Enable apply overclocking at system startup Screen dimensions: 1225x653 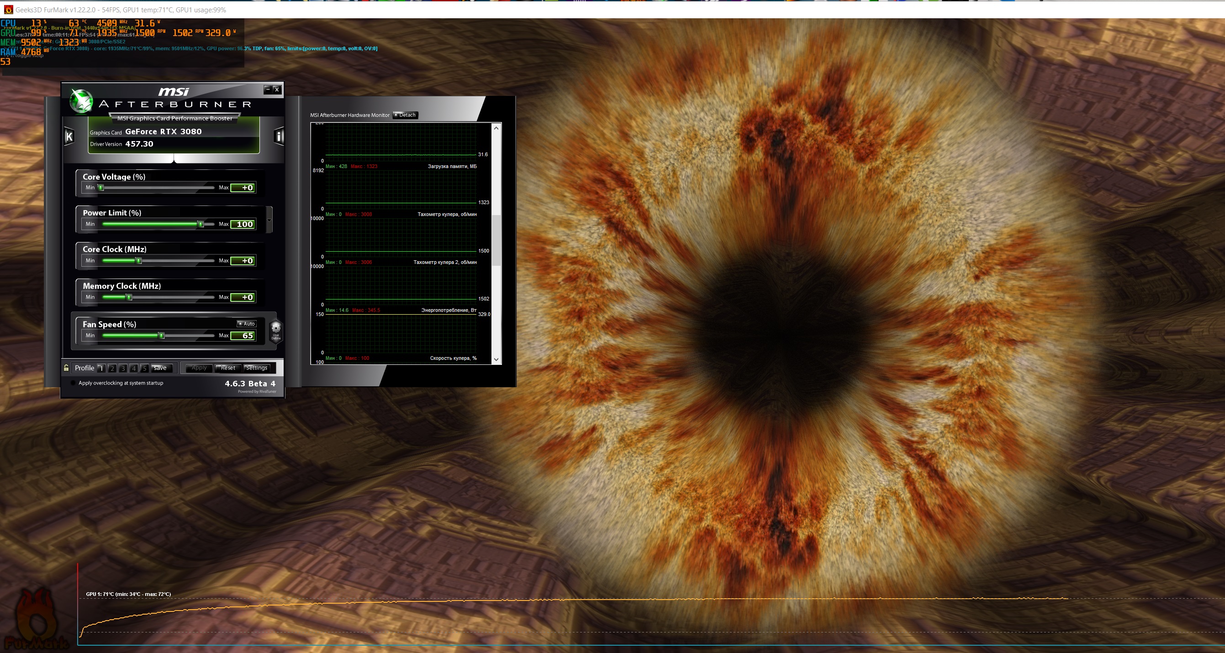73,383
